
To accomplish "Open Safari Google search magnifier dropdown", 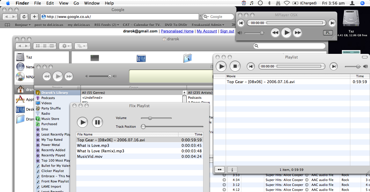I will [x=206, y=17].
